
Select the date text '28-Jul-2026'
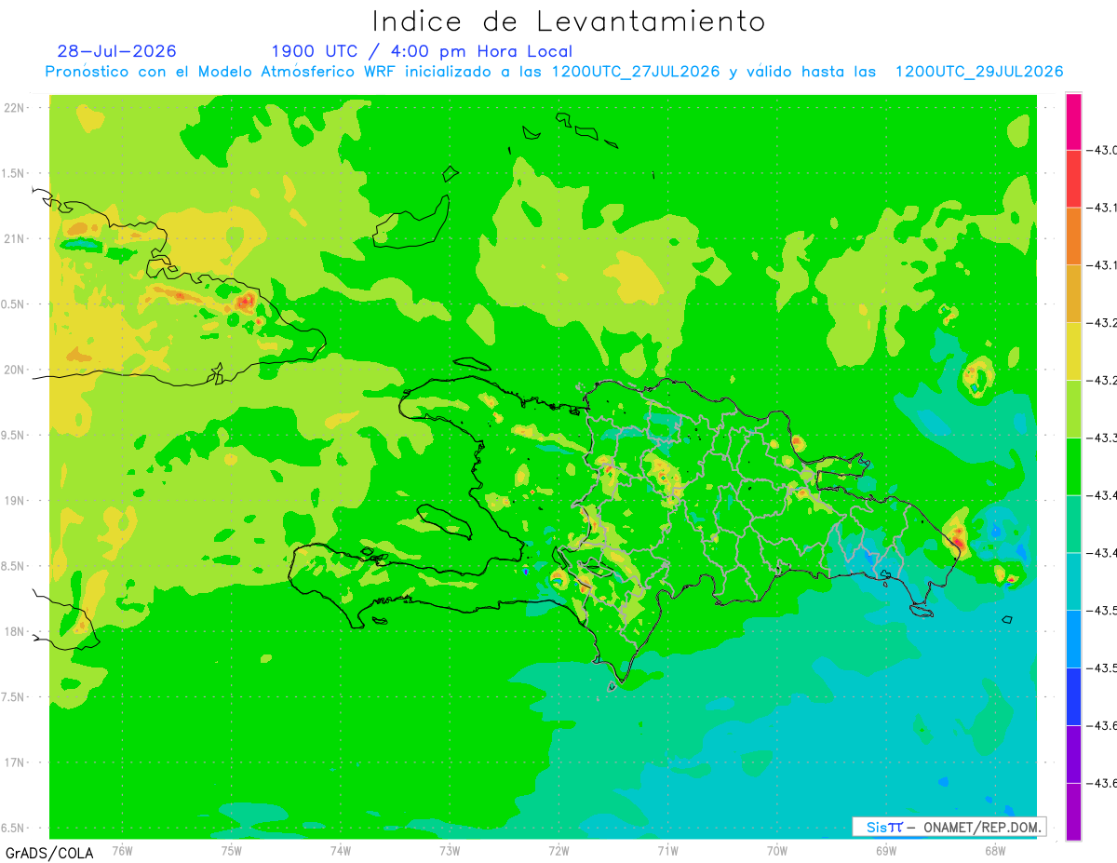click(x=116, y=51)
